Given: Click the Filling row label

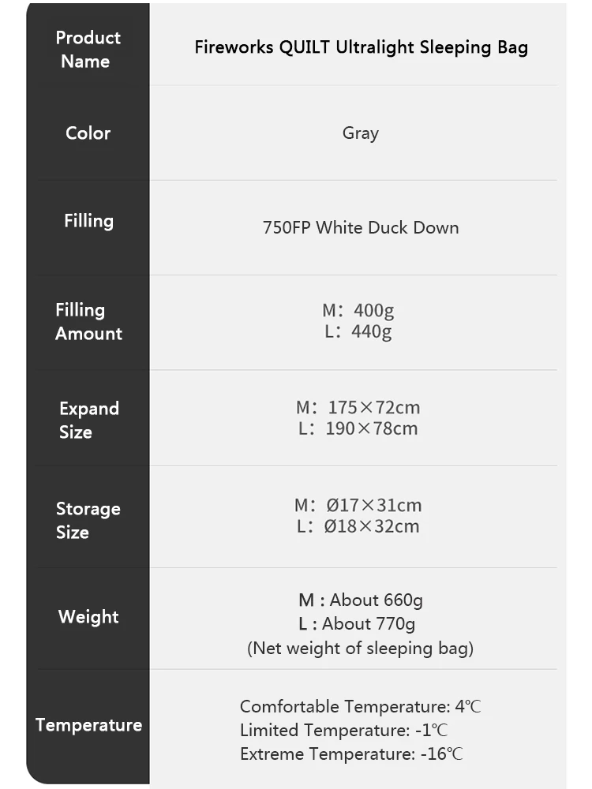Looking at the screenshot, I should (x=88, y=221).
